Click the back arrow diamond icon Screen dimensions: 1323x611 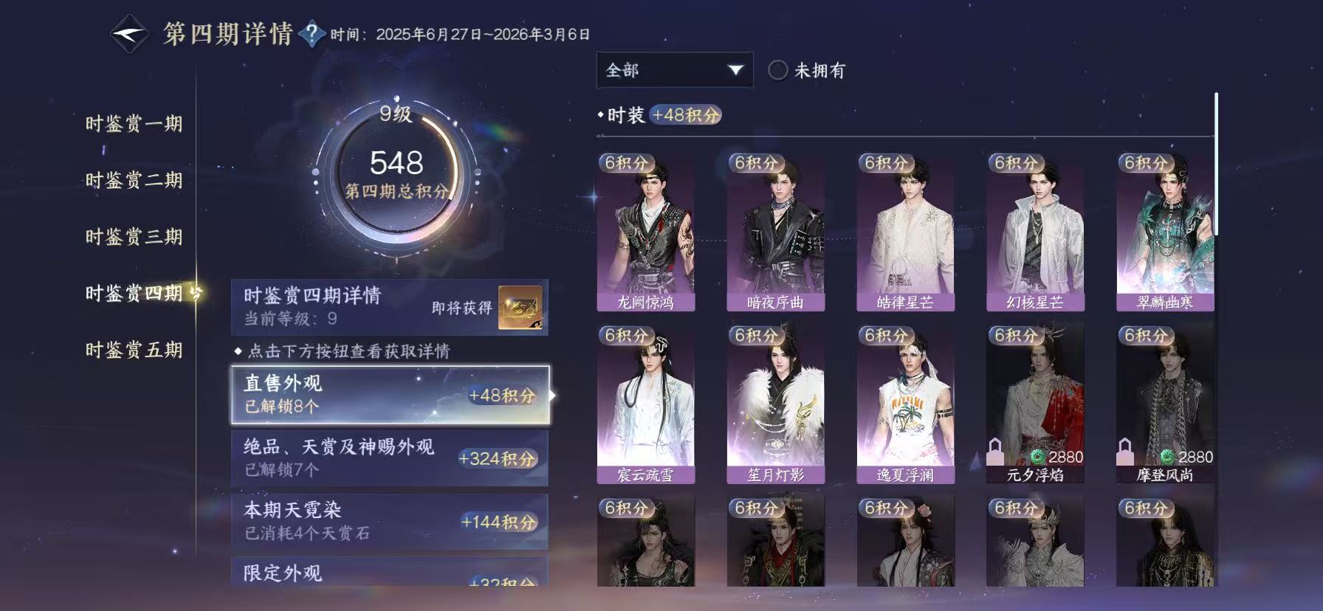pyautogui.click(x=129, y=34)
